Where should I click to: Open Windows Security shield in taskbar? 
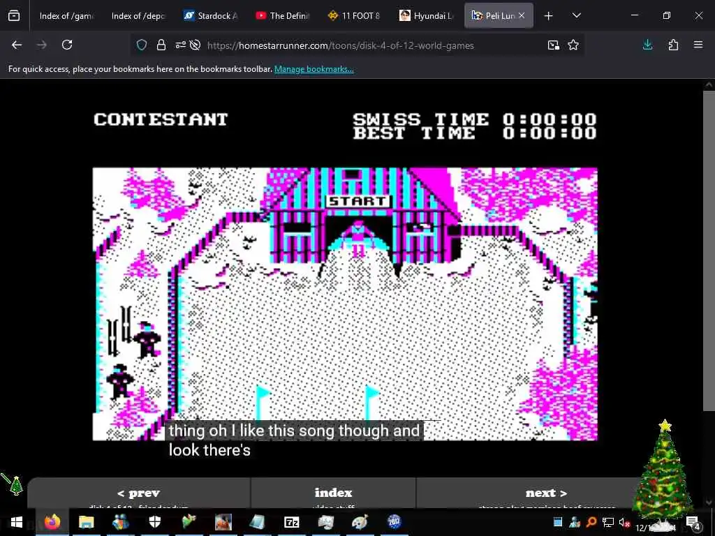155,522
